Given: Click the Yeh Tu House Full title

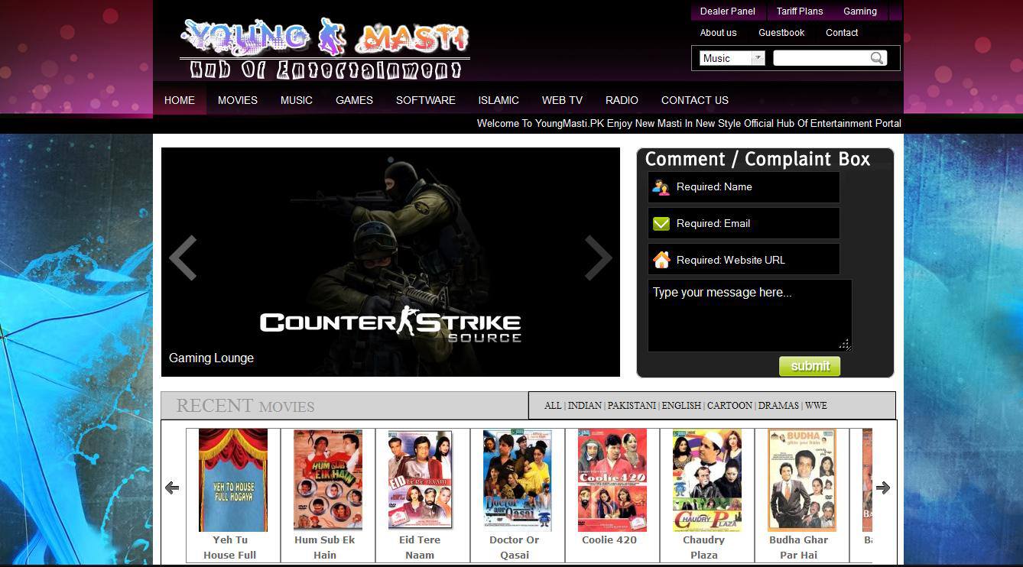Looking at the screenshot, I should [x=230, y=547].
